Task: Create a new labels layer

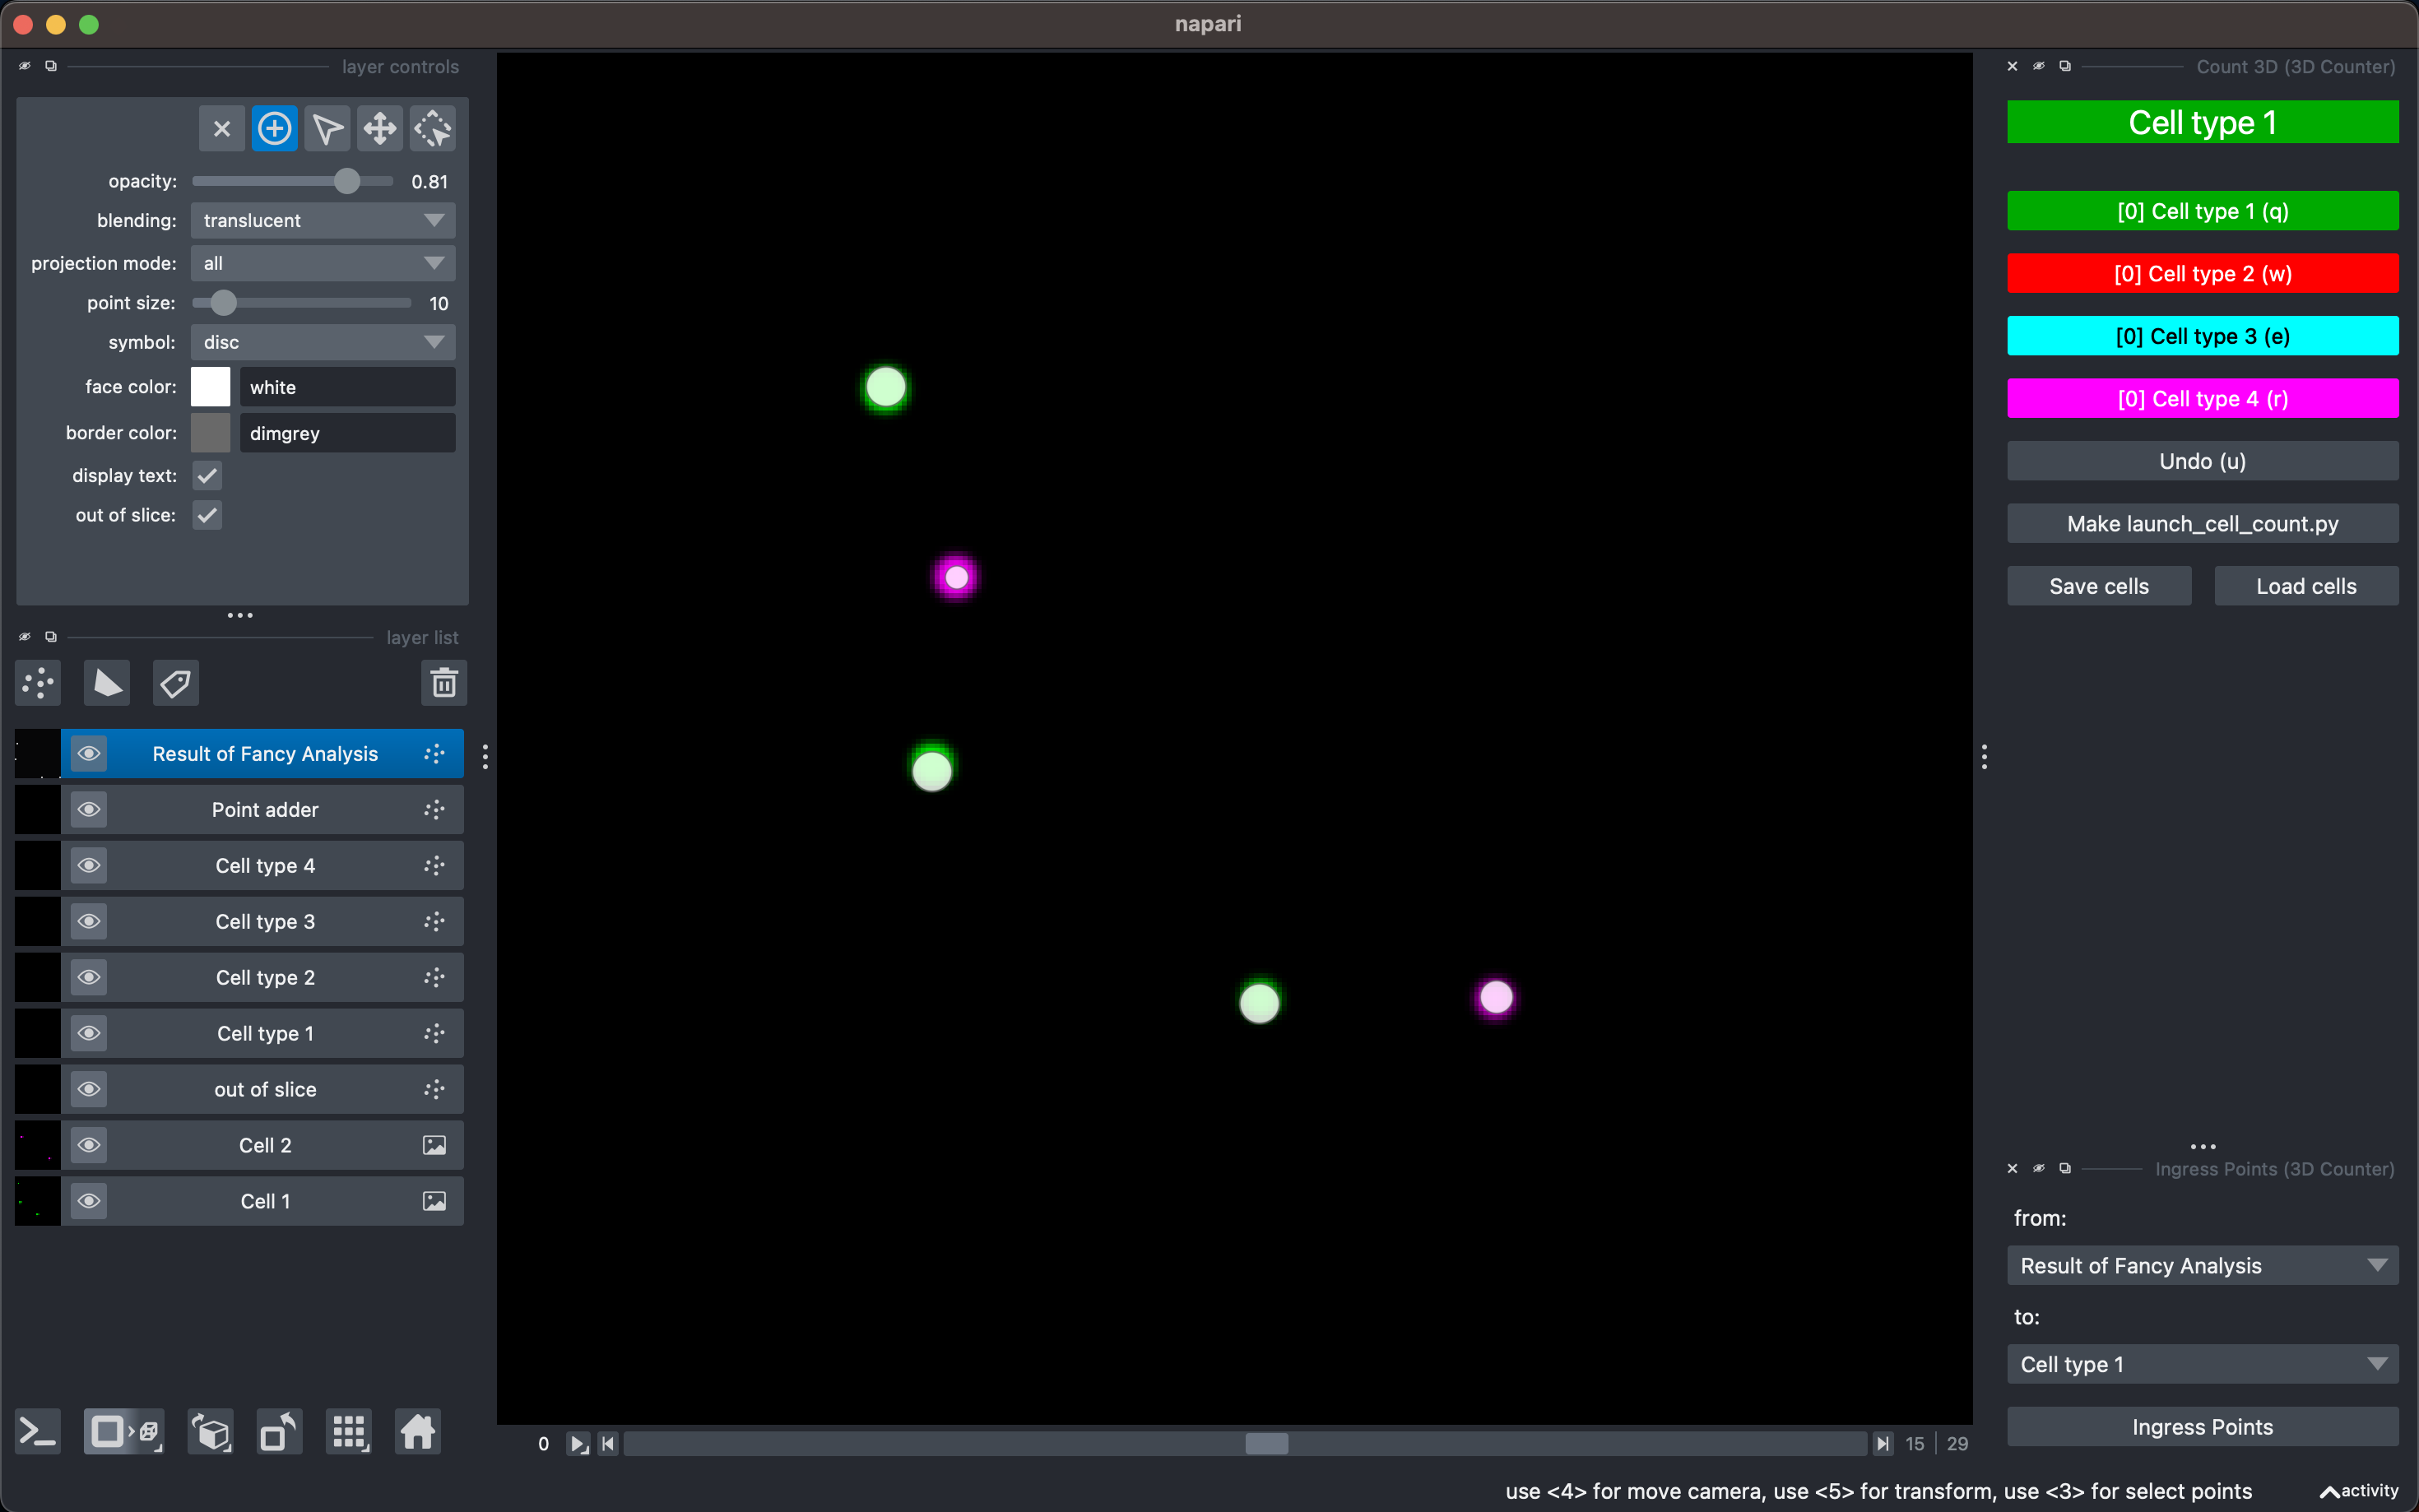Action: (176, 682)
